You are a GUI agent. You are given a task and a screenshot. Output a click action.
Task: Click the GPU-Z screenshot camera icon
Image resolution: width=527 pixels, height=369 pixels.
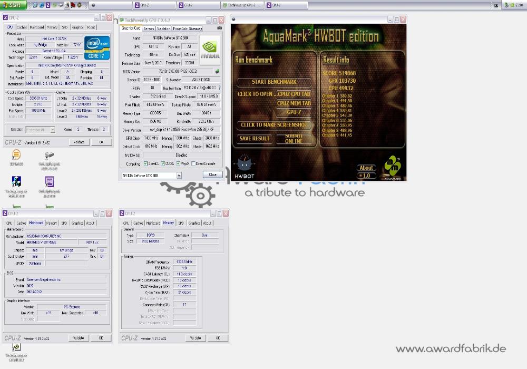[x=219, y=28]
